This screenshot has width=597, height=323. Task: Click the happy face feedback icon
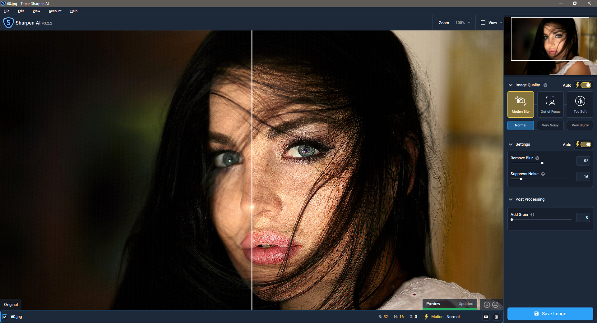click(487, 305)
